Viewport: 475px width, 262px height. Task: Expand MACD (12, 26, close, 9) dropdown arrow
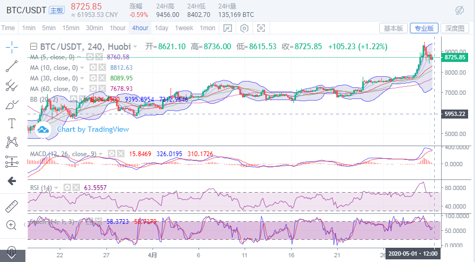101,154
